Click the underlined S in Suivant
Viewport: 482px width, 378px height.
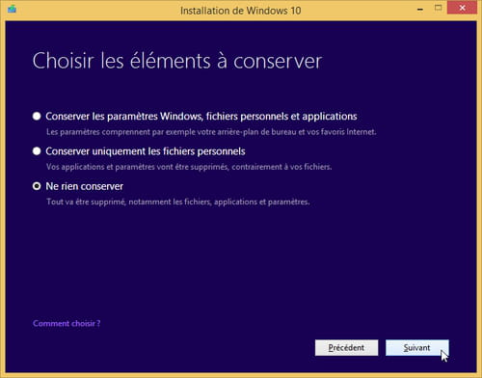406,348
